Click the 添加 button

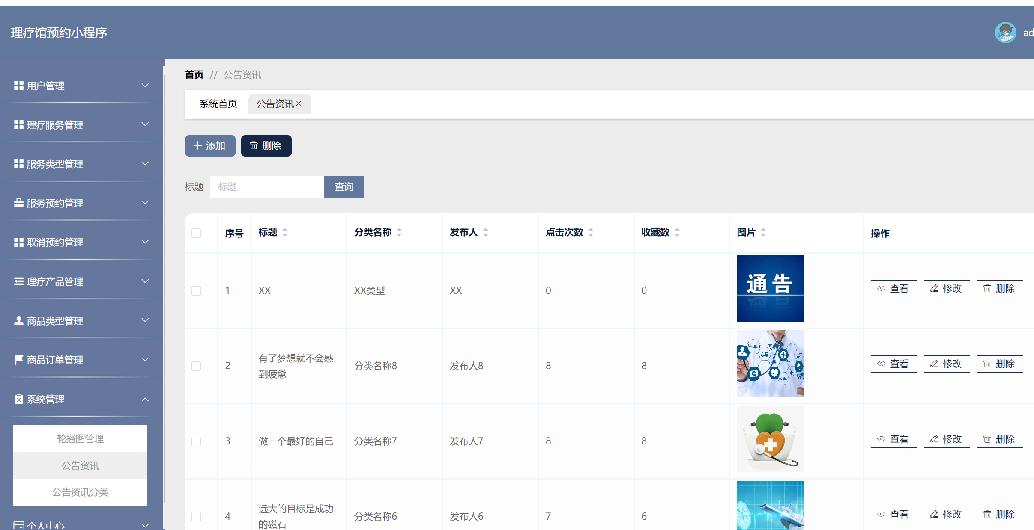(210, 146)
